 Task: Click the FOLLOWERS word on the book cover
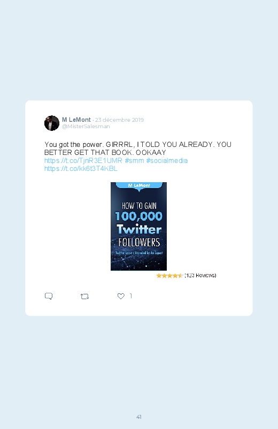point(139,243)
